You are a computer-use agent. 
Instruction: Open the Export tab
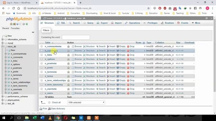102,23
